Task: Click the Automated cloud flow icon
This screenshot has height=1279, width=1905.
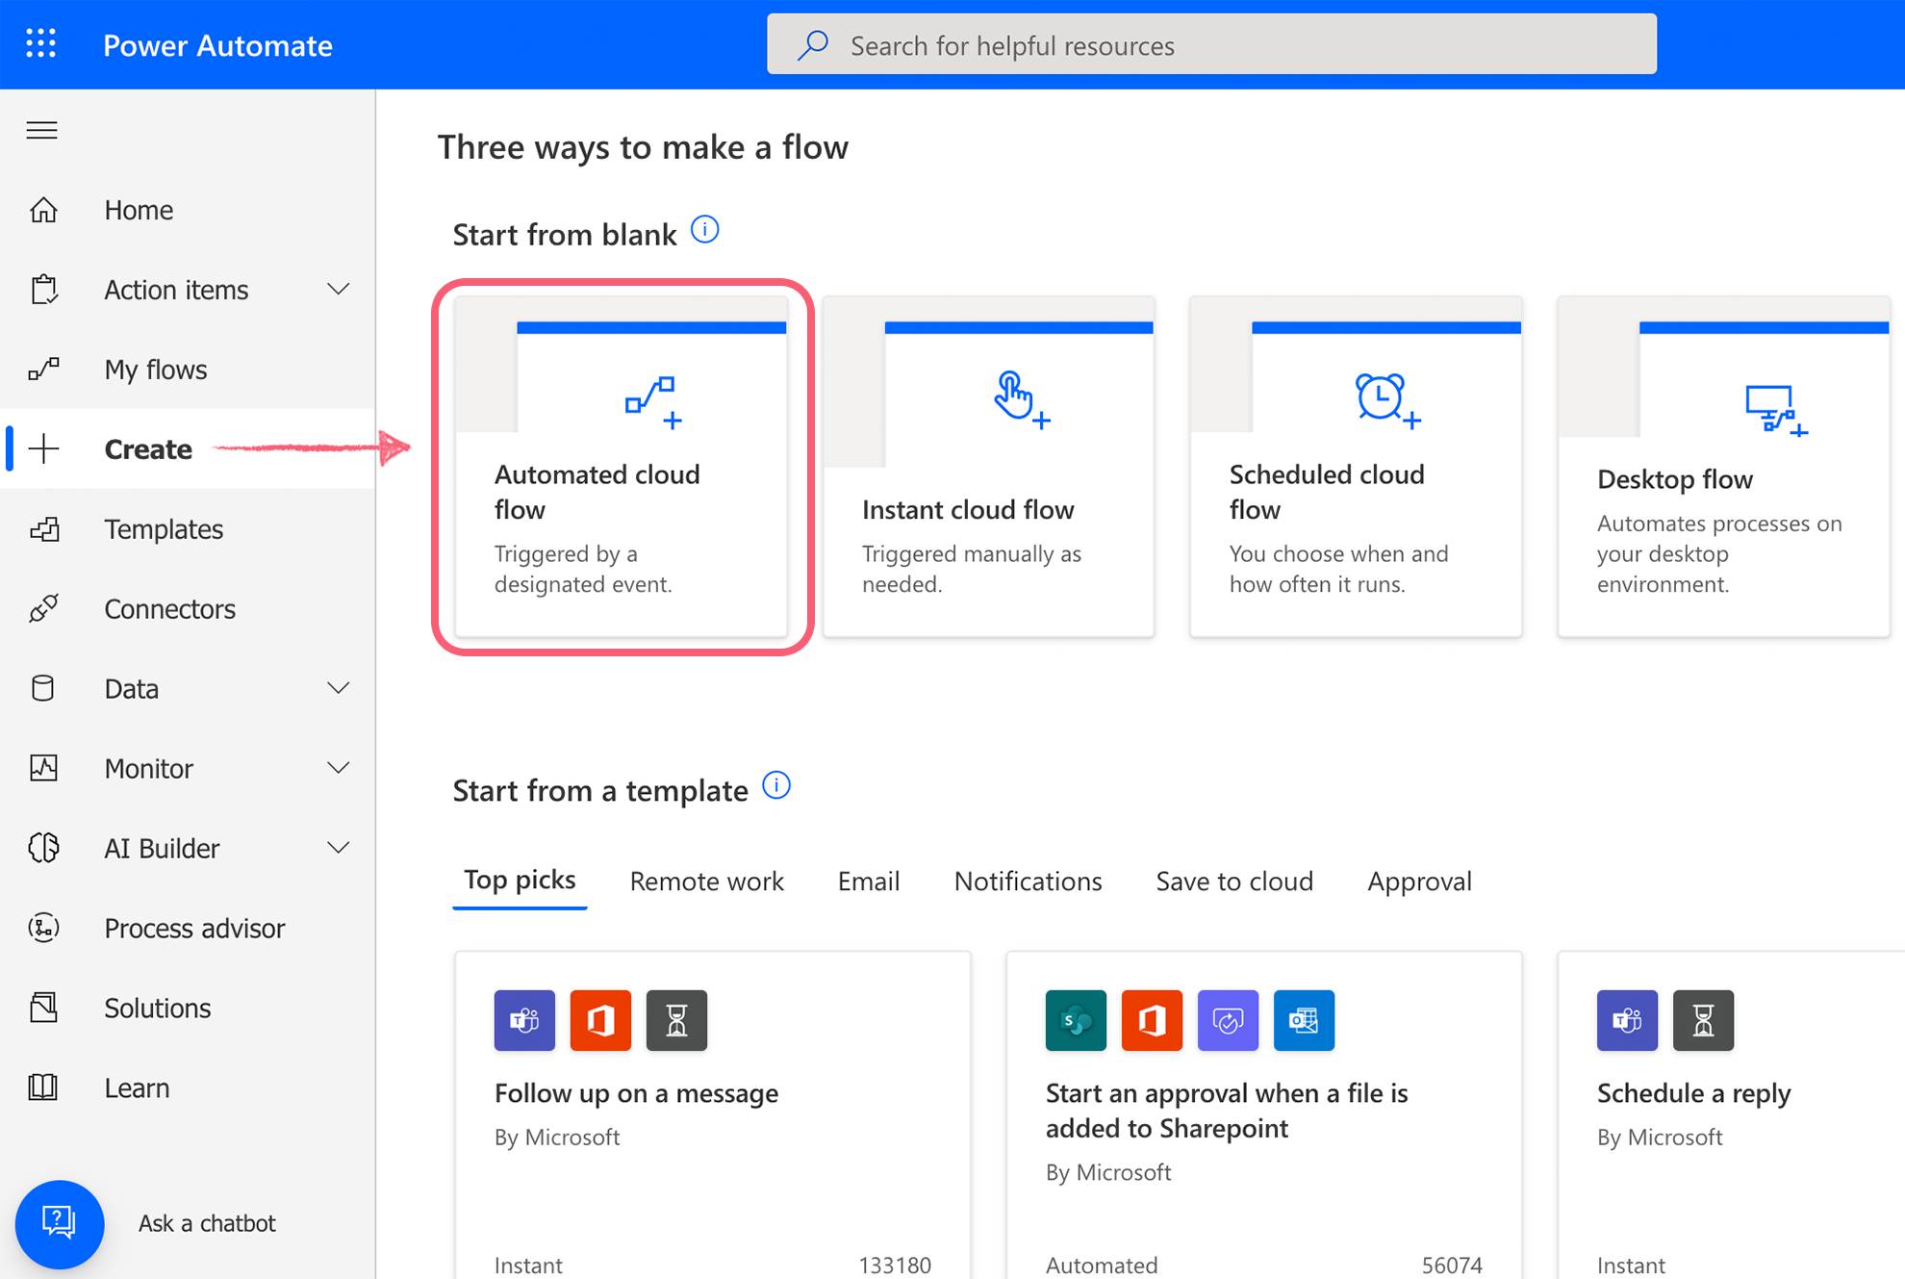Action: pyautogui.click(x=654, y=401)
